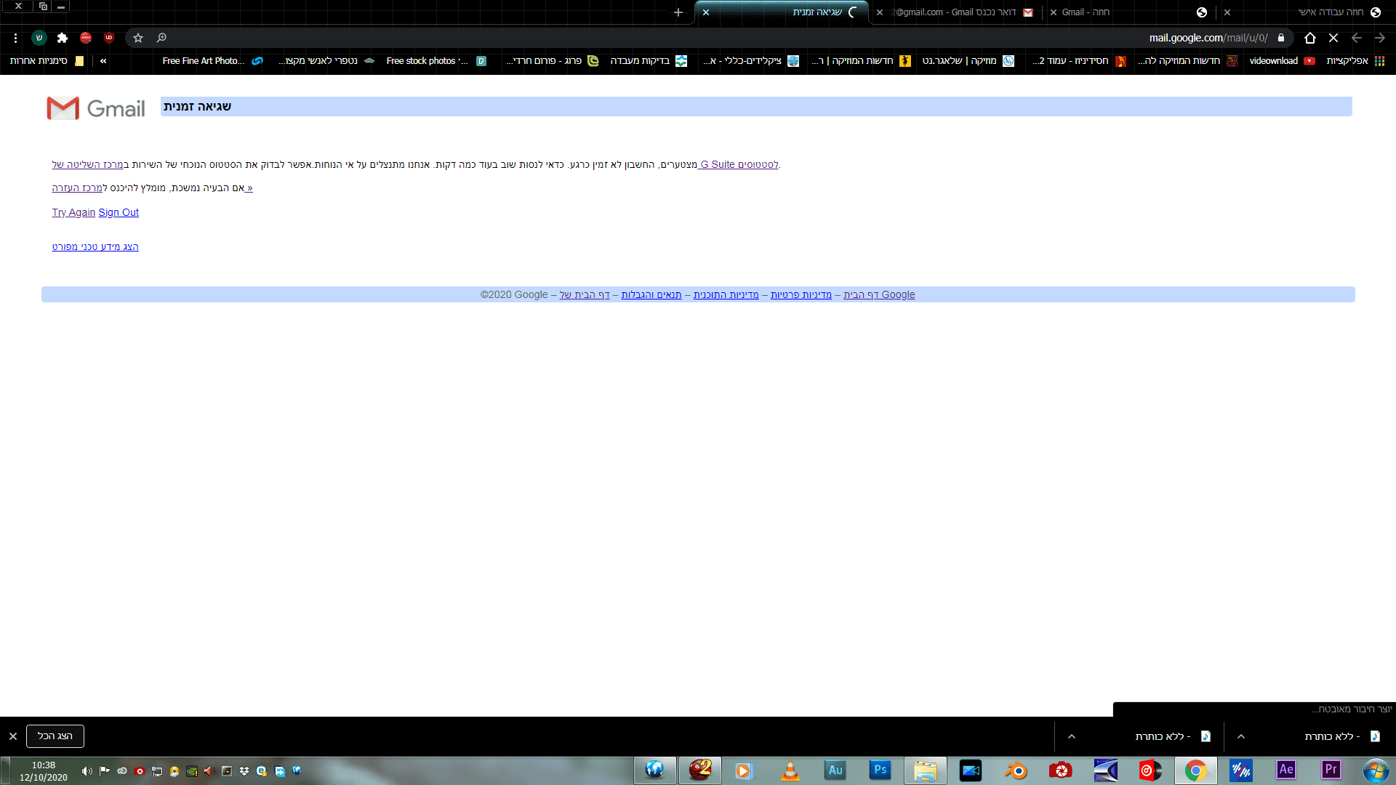Bookmark this page with the star icon
1396x785 pixels.
tap(138, 38)
